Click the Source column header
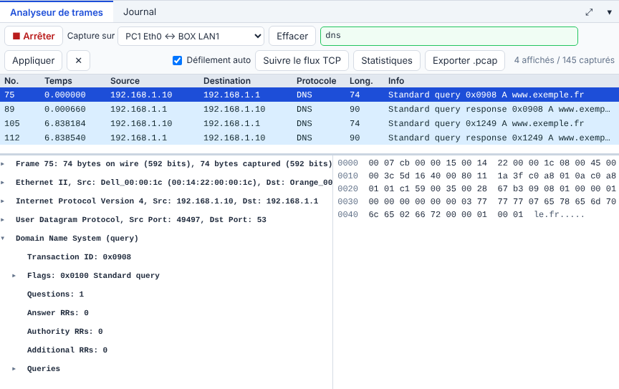Image resolution: width=619 pixels, height=389 pixels. click(125, 80)
